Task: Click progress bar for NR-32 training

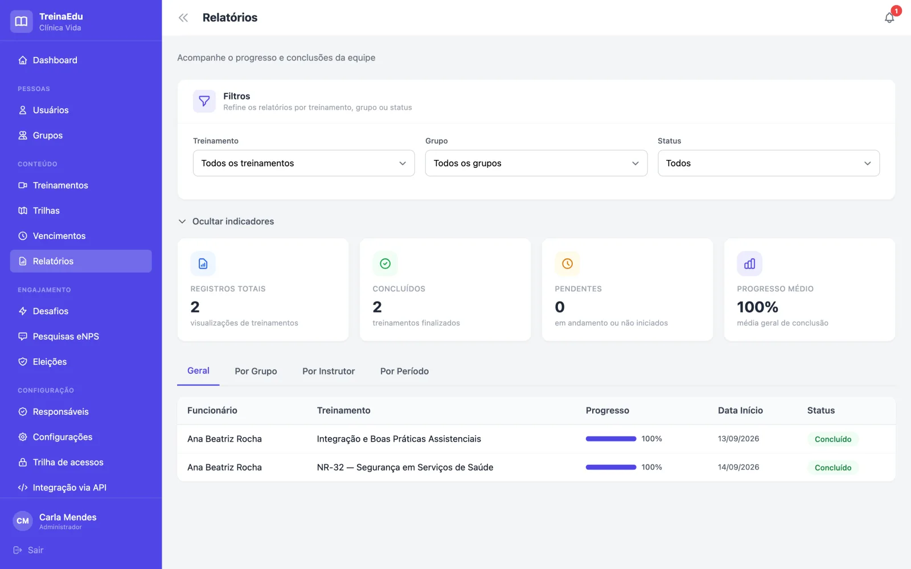Action: click(611, 467)
